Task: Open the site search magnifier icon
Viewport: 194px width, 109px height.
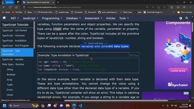Action: coord(187,18)
